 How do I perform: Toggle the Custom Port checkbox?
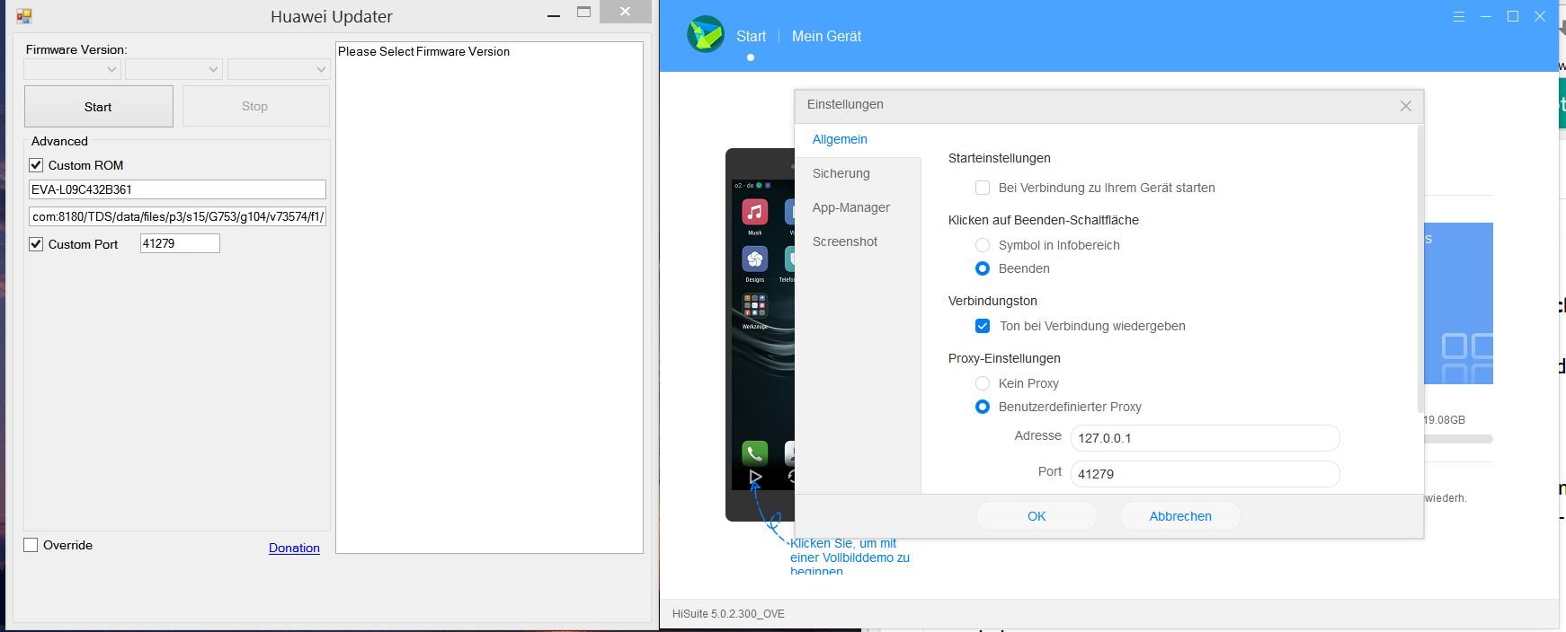pyautogui.click(x=36, y=244)
